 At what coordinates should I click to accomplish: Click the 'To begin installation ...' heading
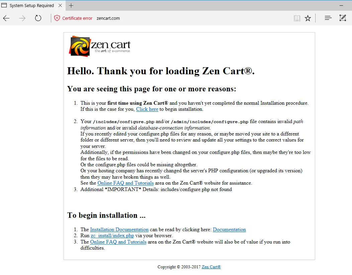tap(106, 215)
